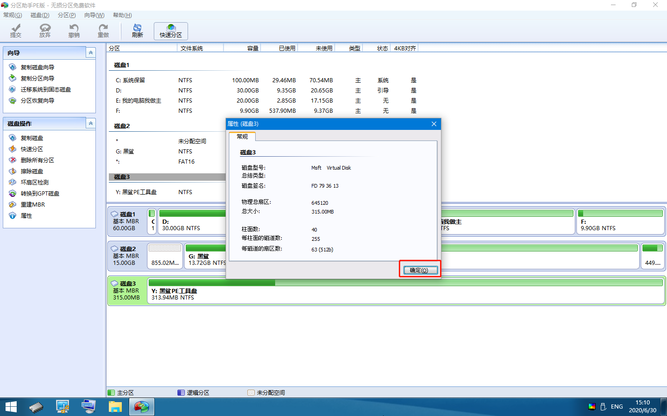
Task: Select the 常规 tab in properties dialog
Action: (x=242, y=136)
